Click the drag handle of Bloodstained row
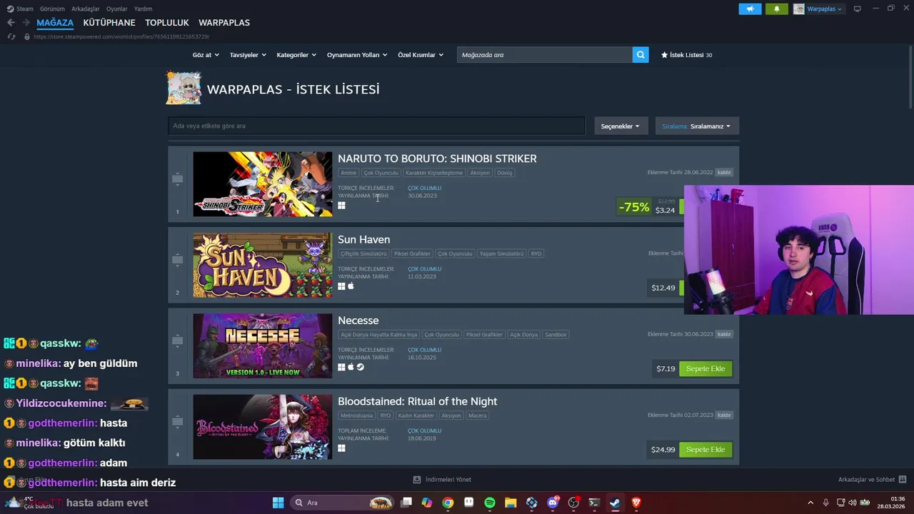 tap(177, 422)
